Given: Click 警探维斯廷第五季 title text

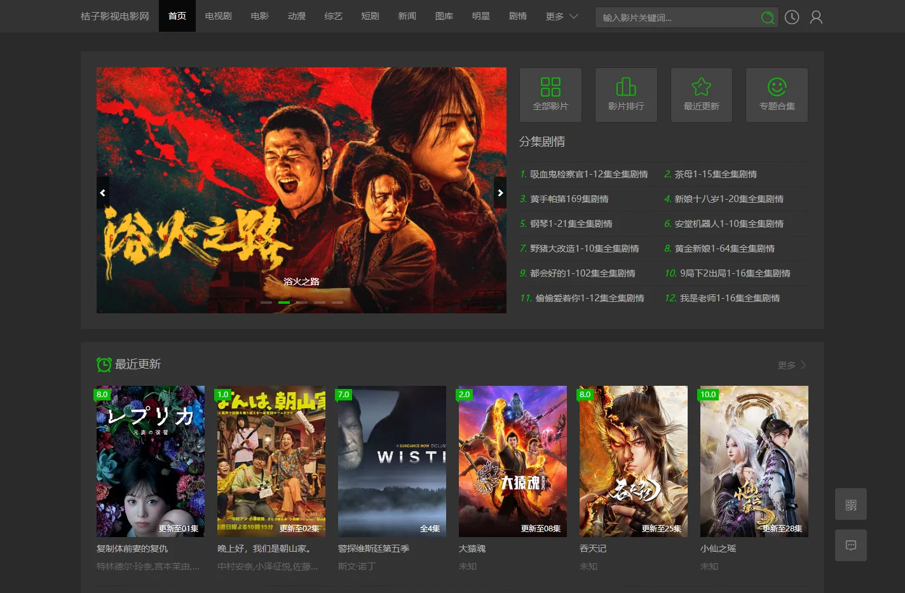Looking at the screenshot, I should click(x=374, y=549).
